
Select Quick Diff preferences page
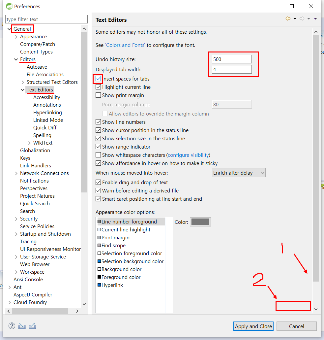(x=45, y=128)
